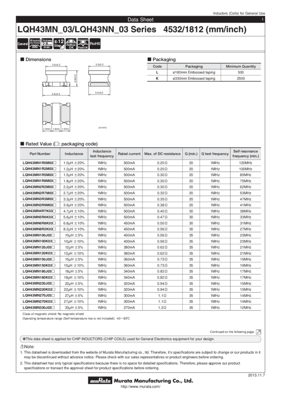Click part number LQH43MN150K03

[x=39, y=265]
